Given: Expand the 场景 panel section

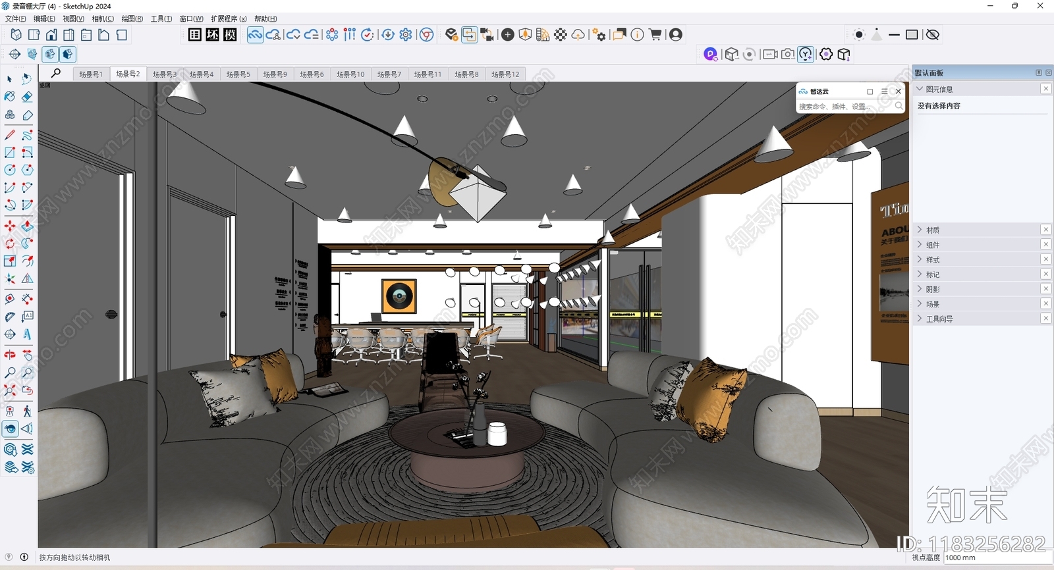Looking at the screenshot, I should [x=920, y=304].
